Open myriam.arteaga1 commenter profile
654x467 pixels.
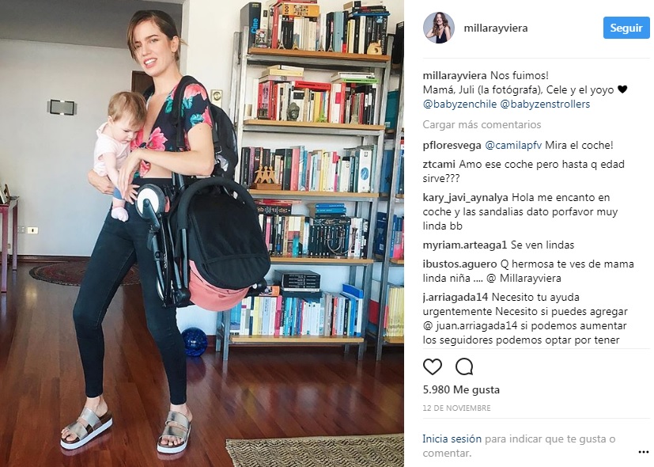(465, 245)
